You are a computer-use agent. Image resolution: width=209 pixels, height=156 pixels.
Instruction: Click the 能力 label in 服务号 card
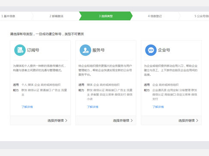[81, 90]
